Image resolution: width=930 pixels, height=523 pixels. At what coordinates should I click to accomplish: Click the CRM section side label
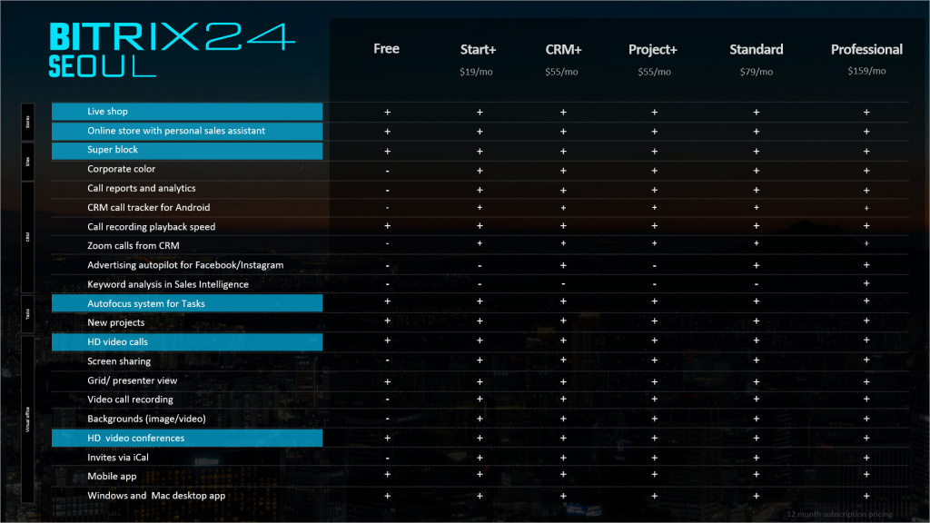point(28,237)
